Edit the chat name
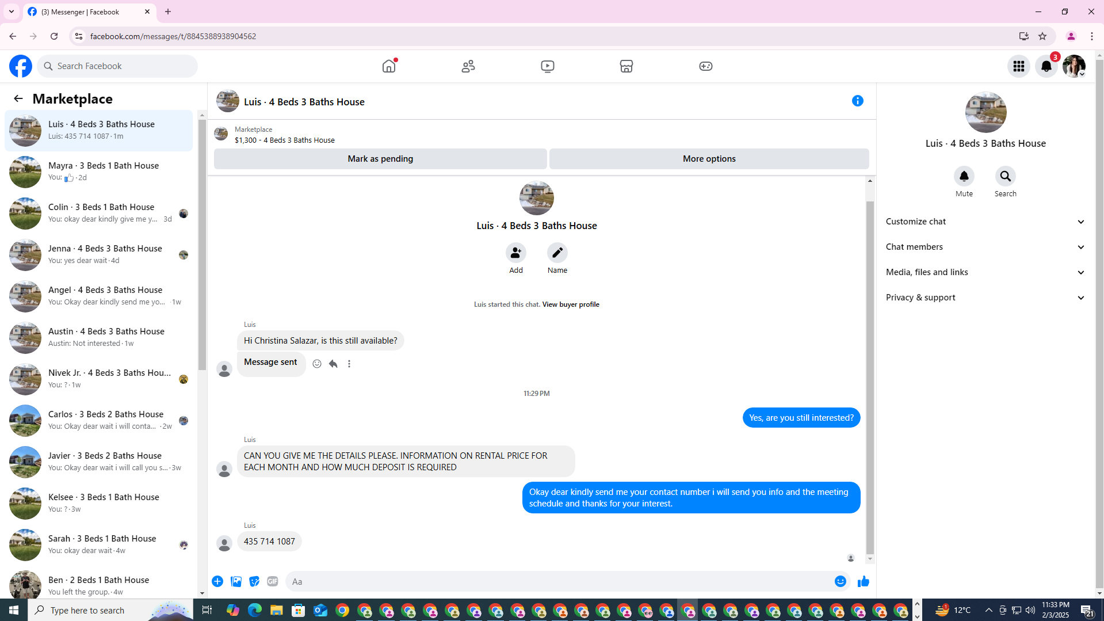The image size is (1104, 621). pos(557,253)
